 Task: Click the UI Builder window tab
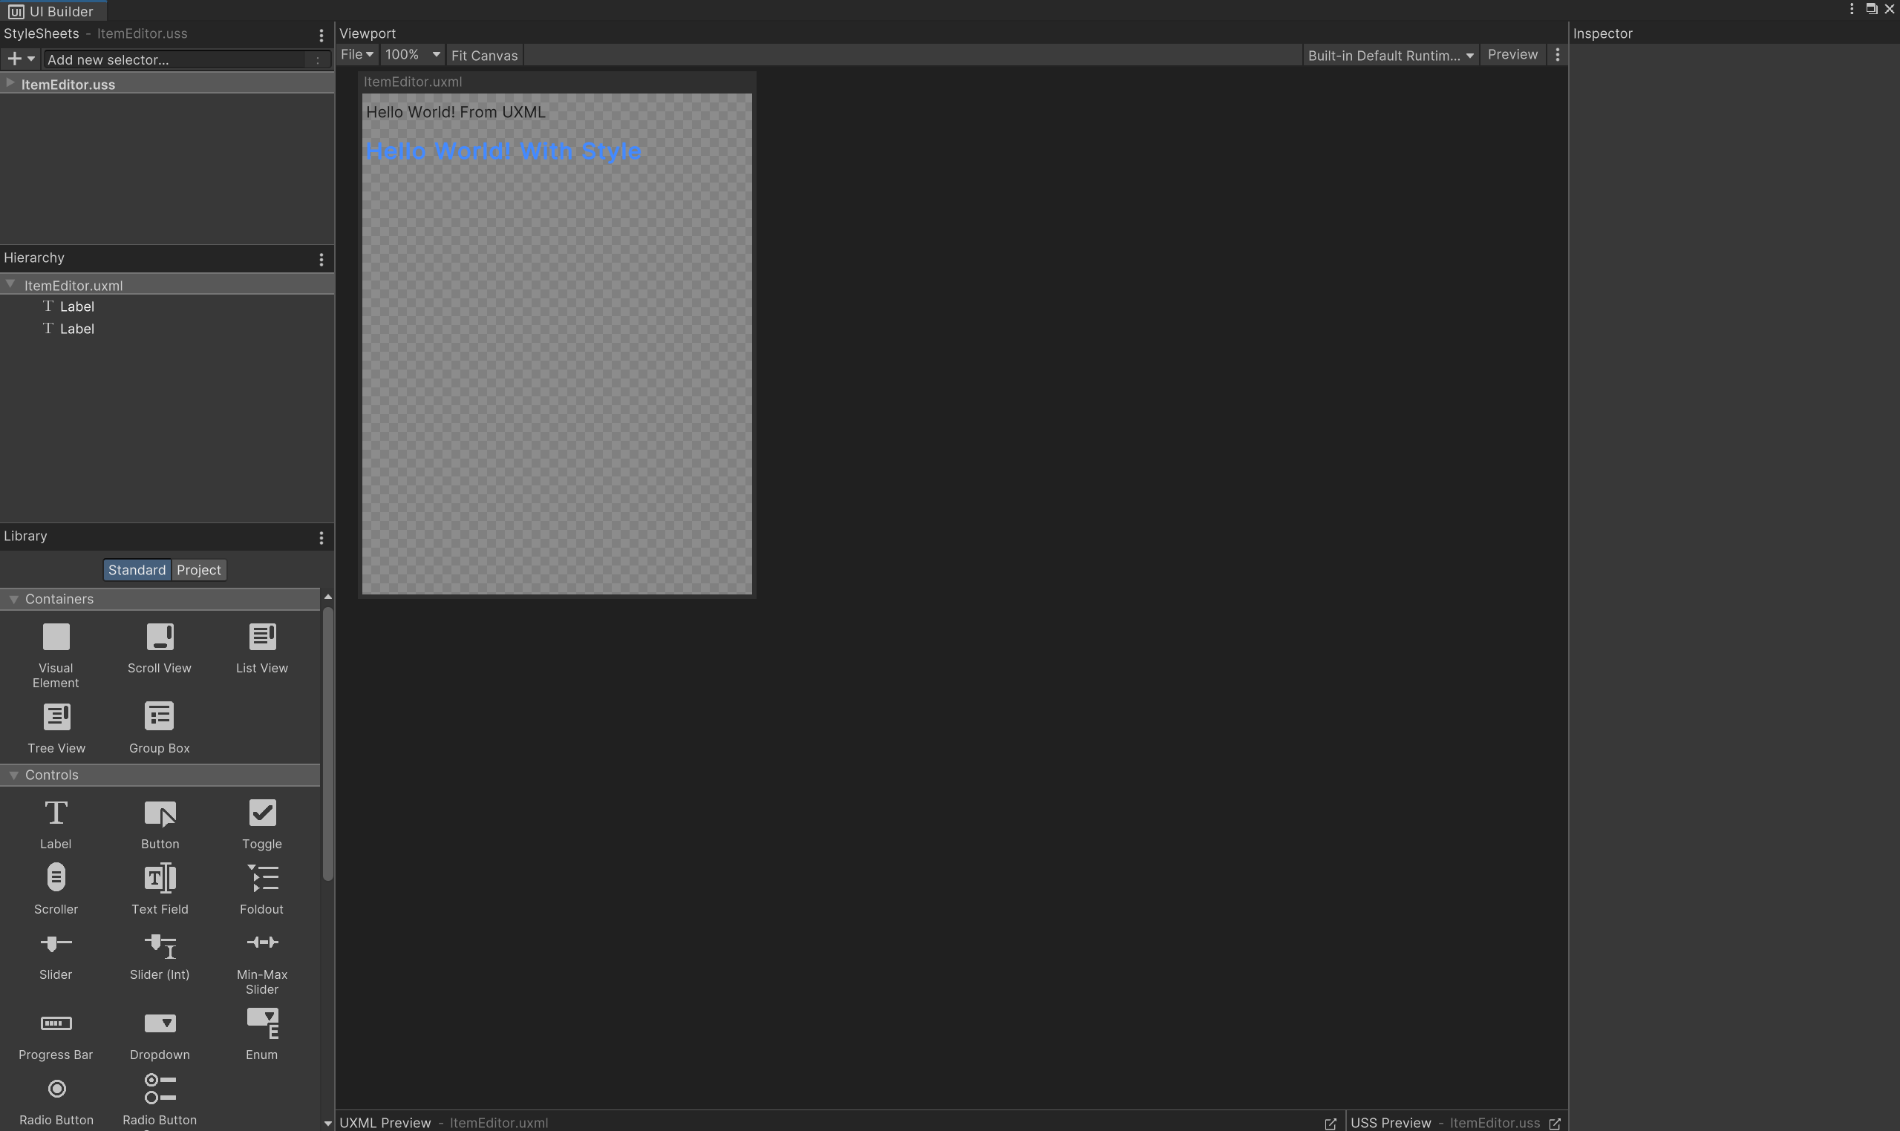(x=53, y=11)
